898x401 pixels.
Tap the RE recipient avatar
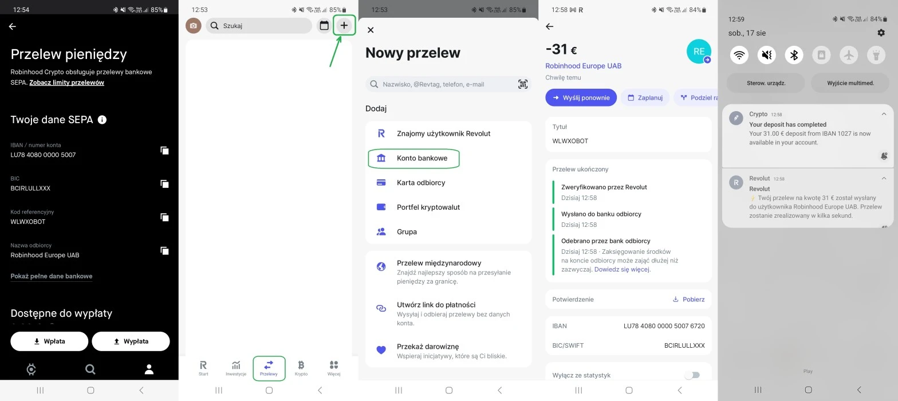pyautogui.click(x=699, y=52)
